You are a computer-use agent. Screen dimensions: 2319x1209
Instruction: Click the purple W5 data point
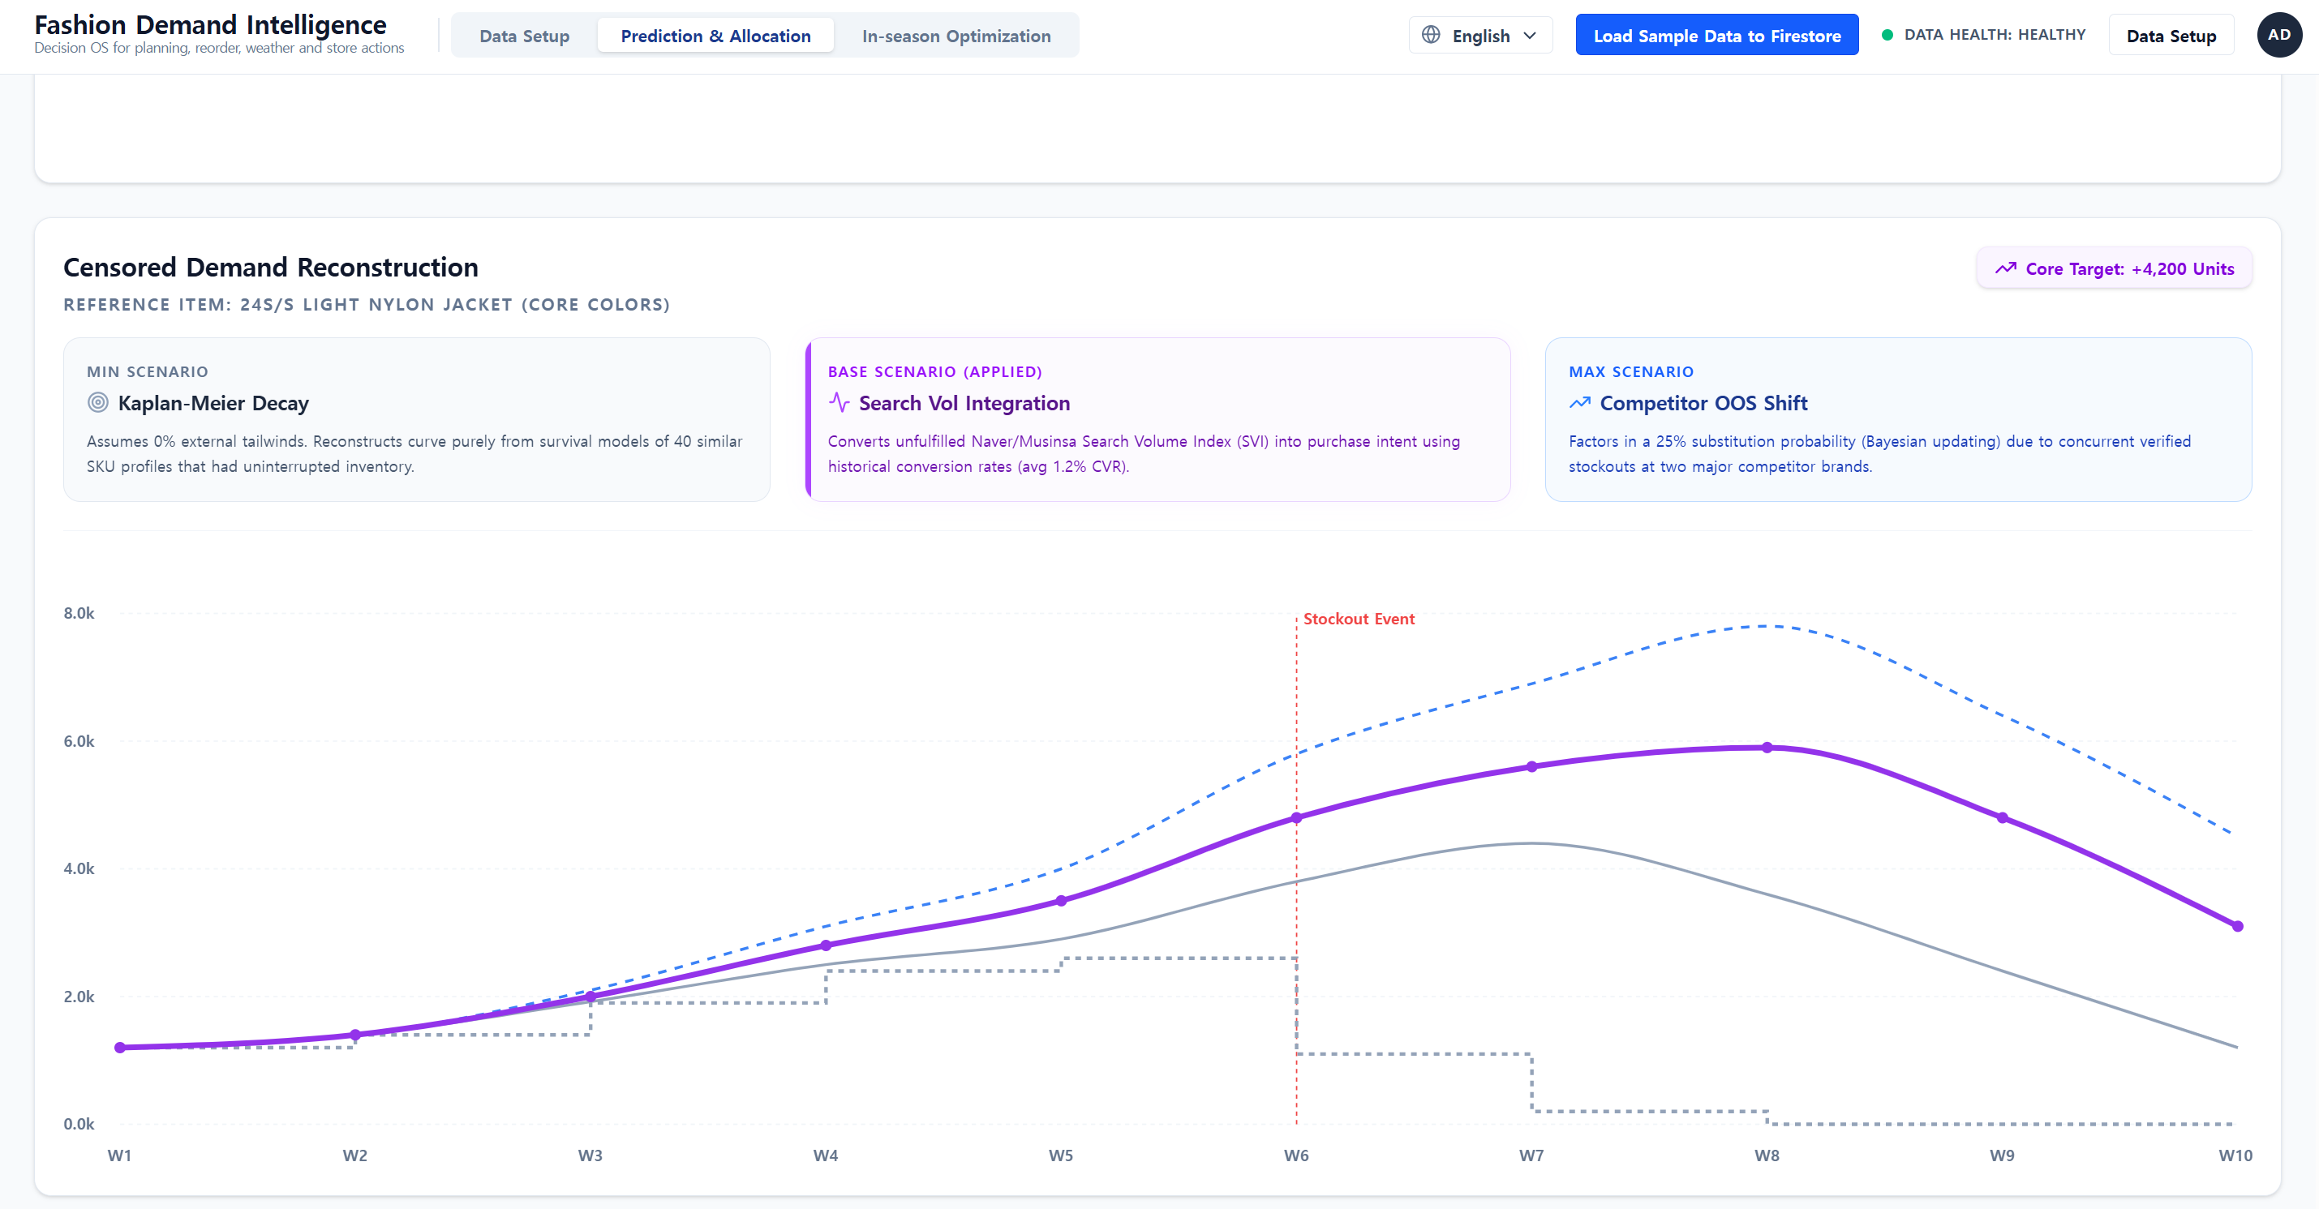point(1062,900)
